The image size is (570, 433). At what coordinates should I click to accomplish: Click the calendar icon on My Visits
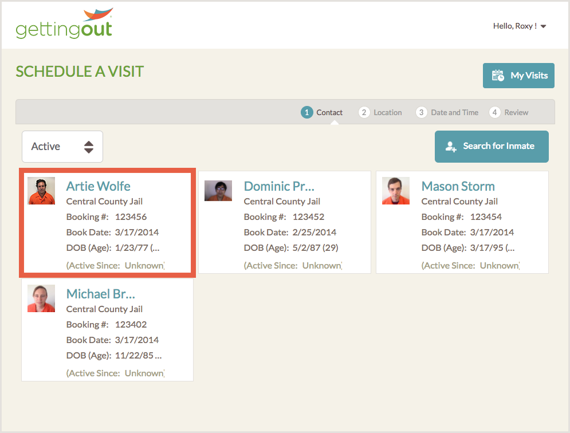pos(498,76)
